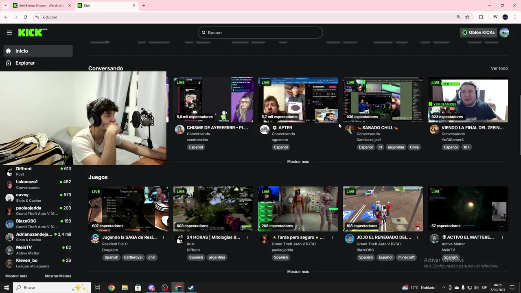Open tab search dropdown arrow
The image size is (521, 293).
[5, 6]
